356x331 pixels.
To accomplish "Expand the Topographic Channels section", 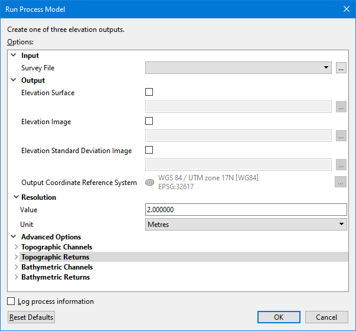I will point(16,247).
